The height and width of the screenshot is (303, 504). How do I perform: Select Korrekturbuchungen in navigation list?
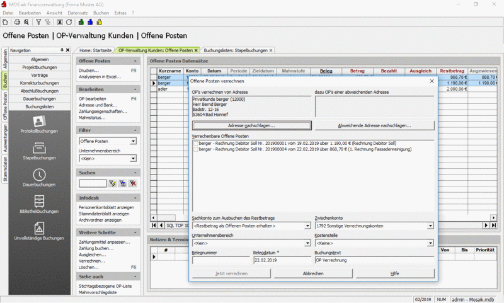(x=39, y=83)
